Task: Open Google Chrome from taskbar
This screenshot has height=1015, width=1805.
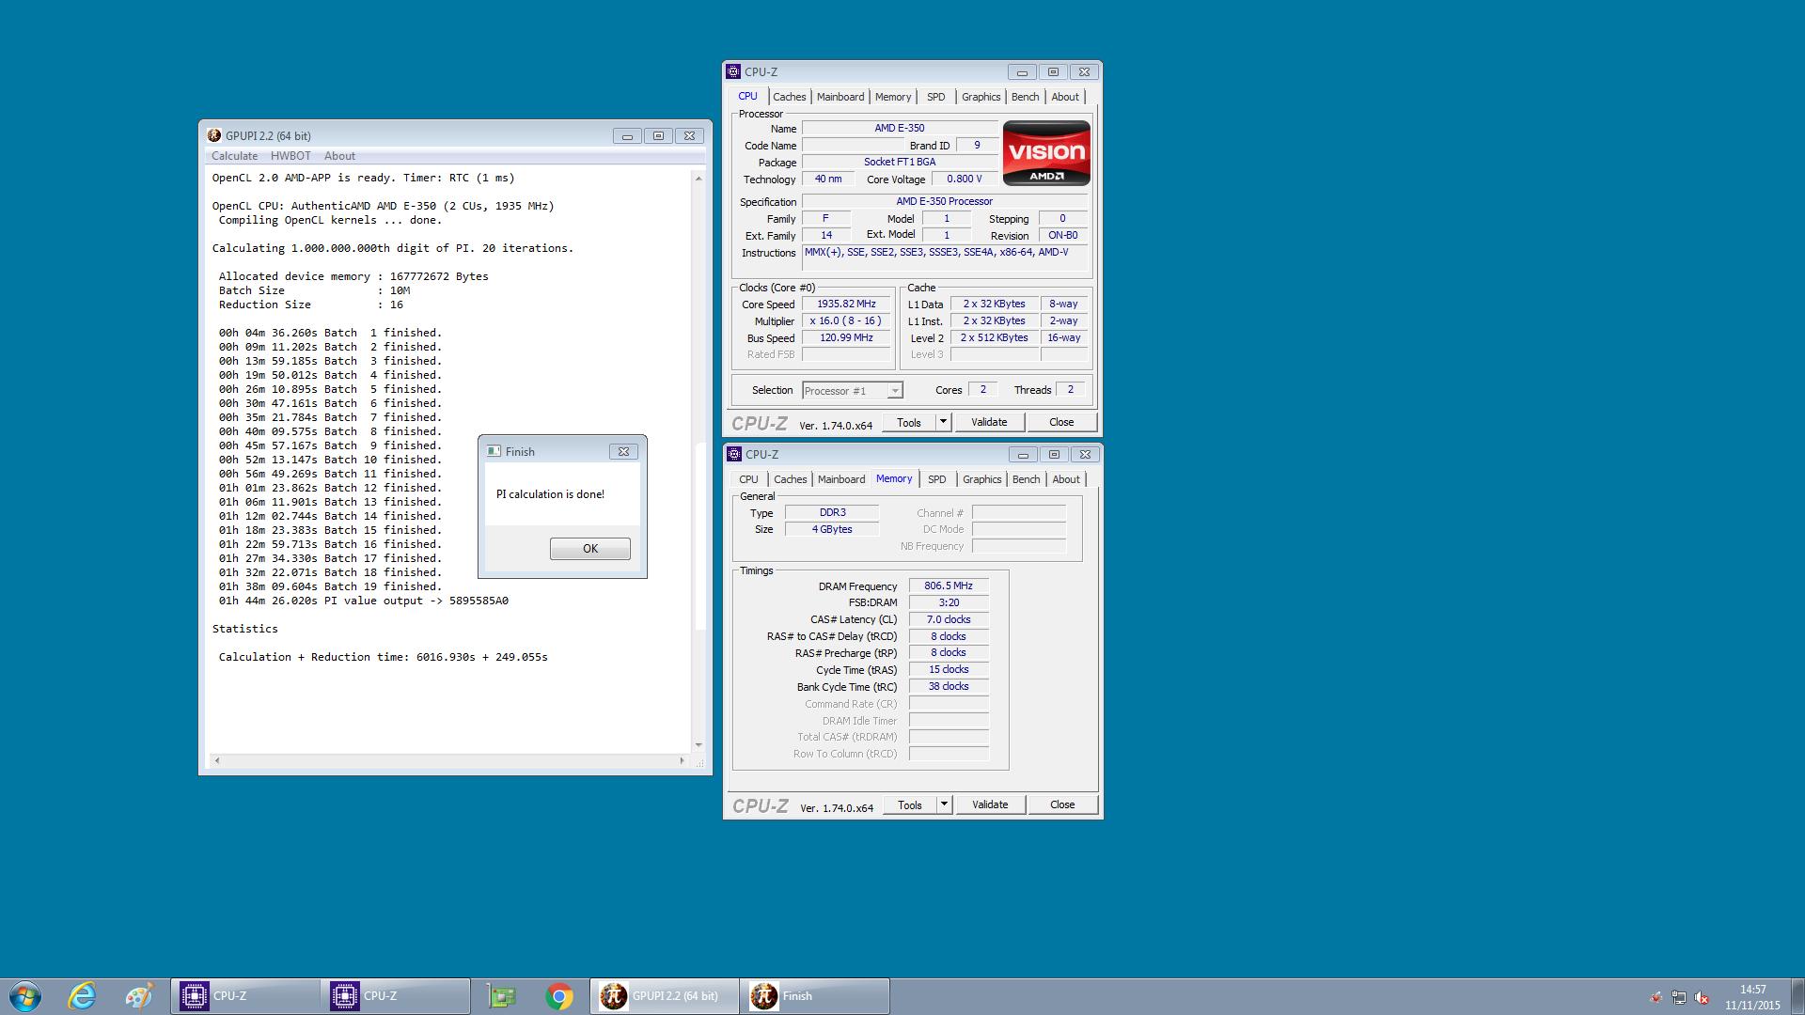Action: pyautogui.click(x=559, y=996)
